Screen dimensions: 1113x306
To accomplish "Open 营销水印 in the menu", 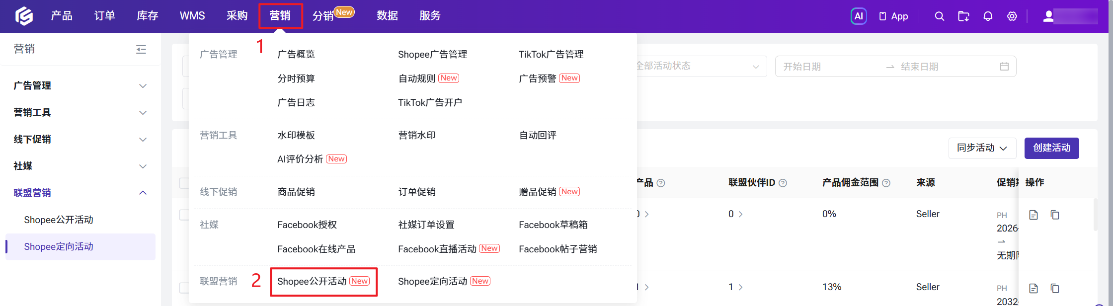I will [417, 136].
